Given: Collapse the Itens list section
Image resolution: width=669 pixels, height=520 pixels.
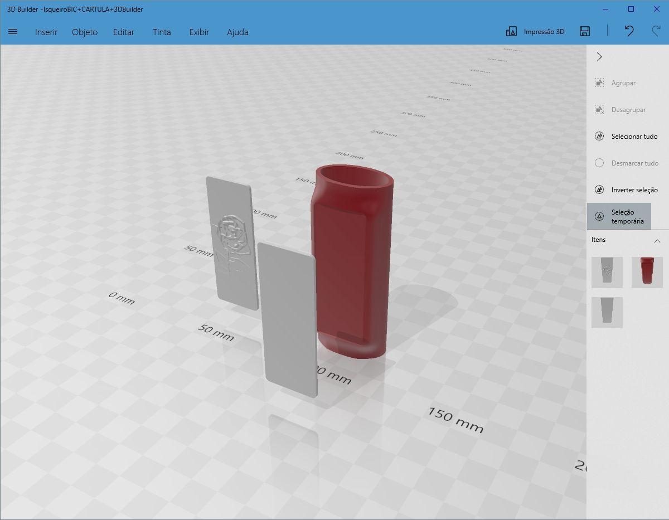Looking at the screenshot, I should 657,241.
